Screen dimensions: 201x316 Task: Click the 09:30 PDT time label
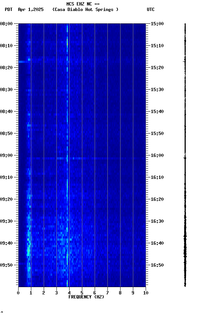pos(6,222)
